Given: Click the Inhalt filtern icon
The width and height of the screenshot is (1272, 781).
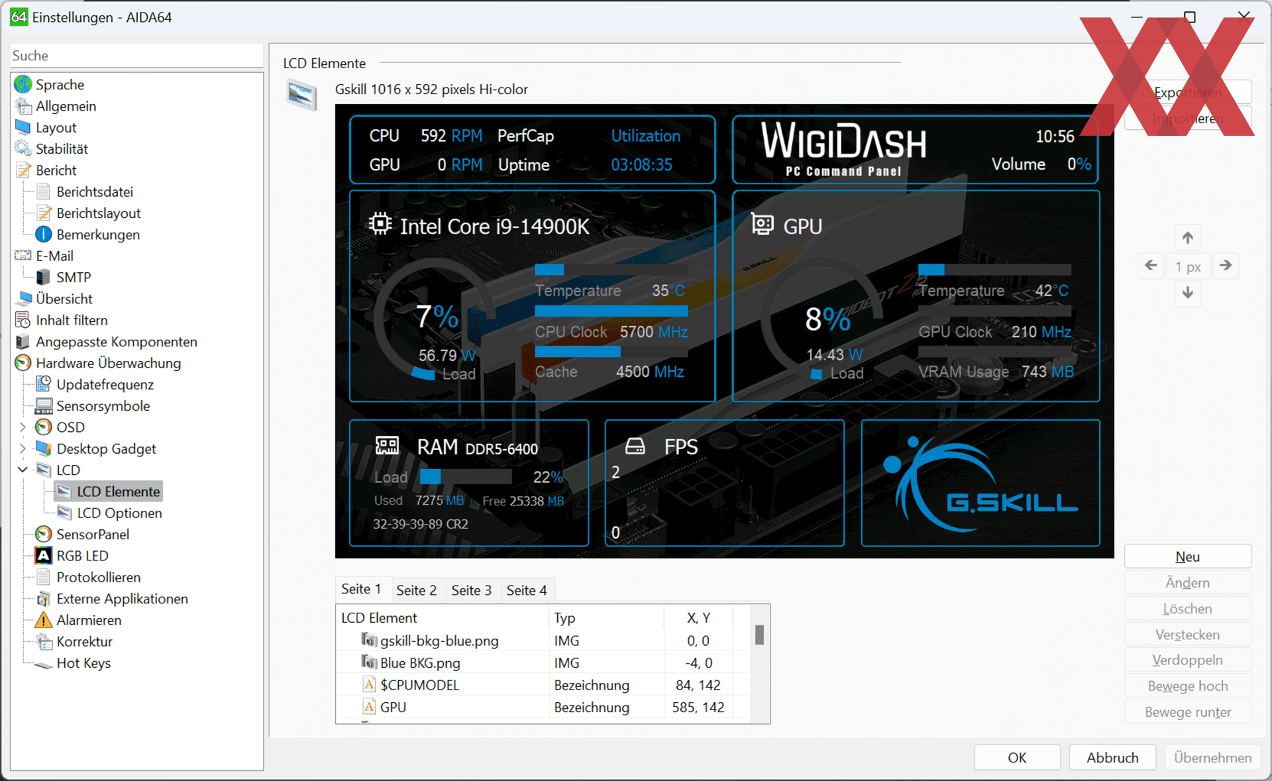Looking at the screenshot, I should 23,320.
